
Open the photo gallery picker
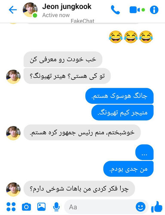[41, 207]
